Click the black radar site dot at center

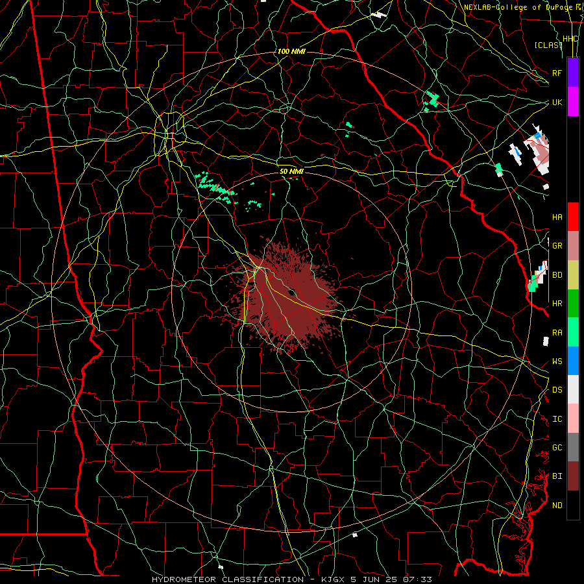(x=291, y=291)
